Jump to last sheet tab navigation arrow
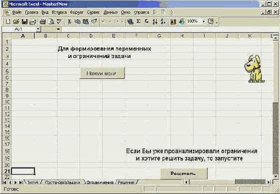Image resolution: width=280 pixels, height=194 pixels. pos(21,182)
